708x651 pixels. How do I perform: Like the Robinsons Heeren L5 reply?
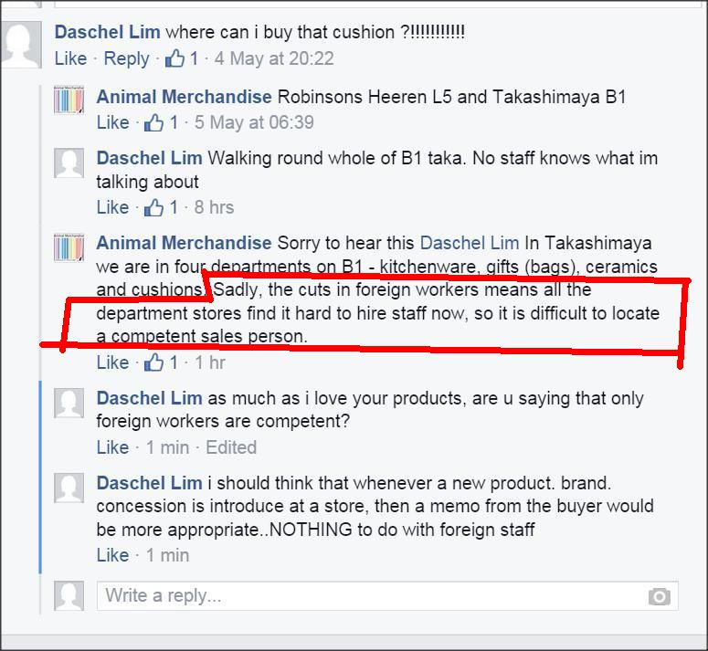[x=113, y=122]
